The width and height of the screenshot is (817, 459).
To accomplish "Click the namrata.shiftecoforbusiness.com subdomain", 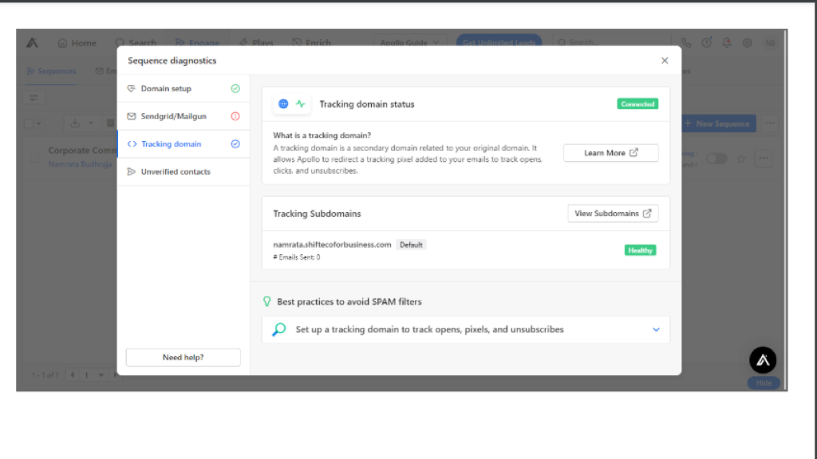I will pos(332,245).
